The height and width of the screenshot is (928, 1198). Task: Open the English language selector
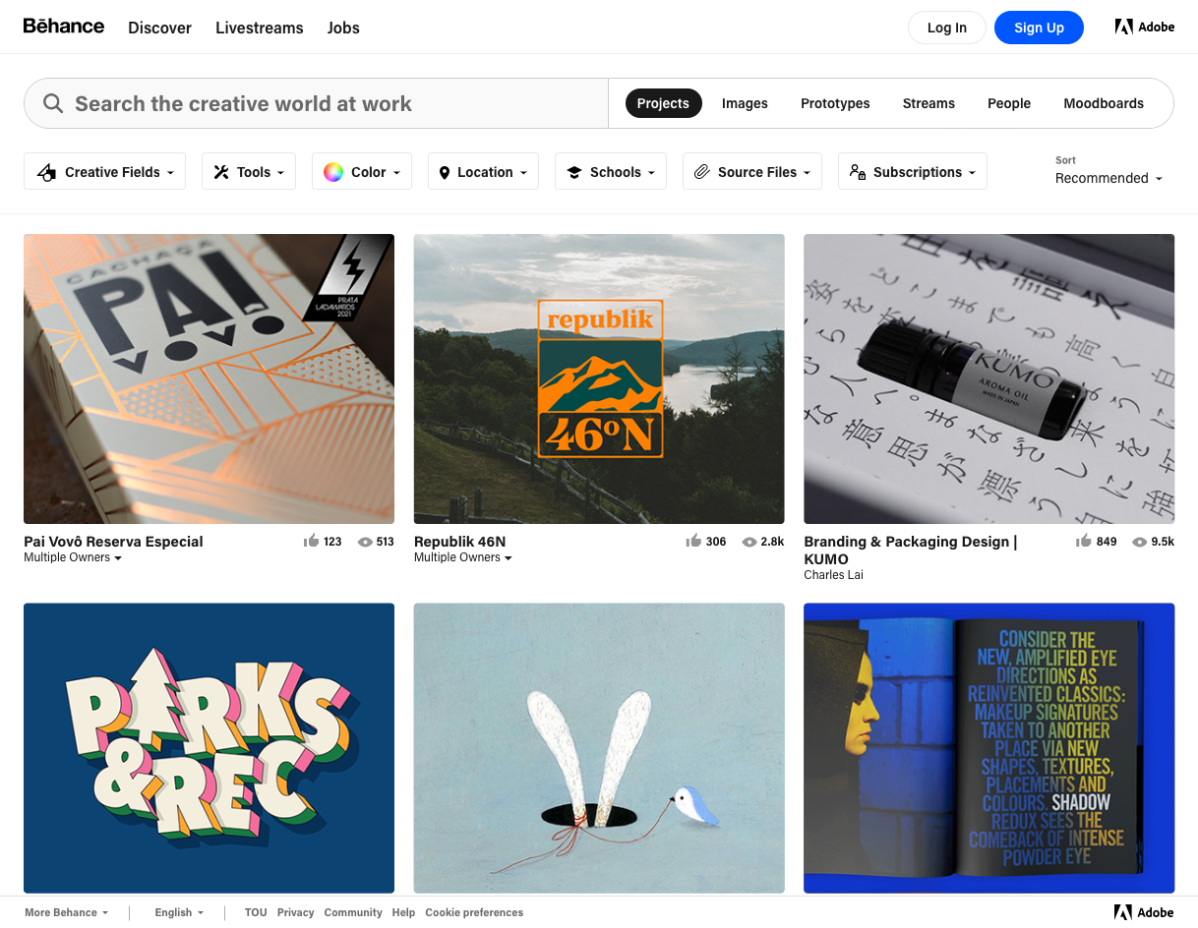point(178,912)
